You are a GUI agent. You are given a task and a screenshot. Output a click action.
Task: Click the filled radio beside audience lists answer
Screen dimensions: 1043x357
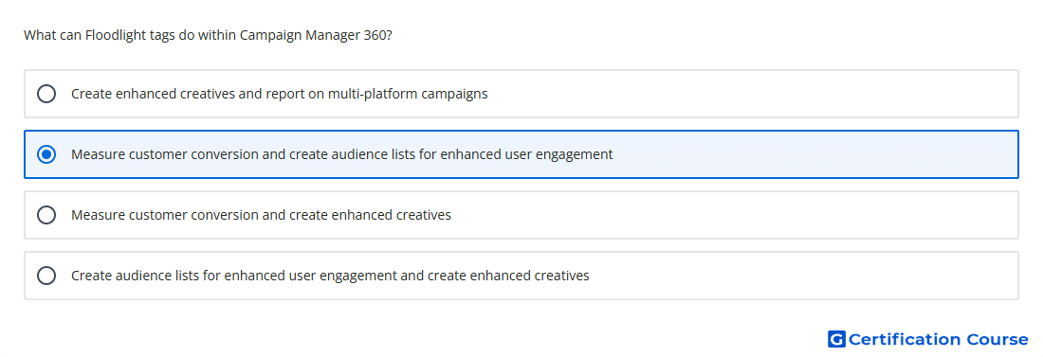tap(46, 154)
